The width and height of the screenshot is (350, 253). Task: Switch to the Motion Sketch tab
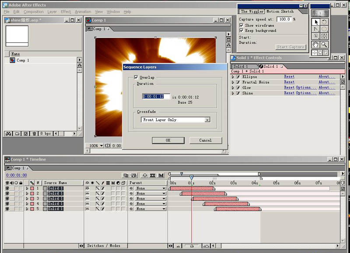coord(280,11)
